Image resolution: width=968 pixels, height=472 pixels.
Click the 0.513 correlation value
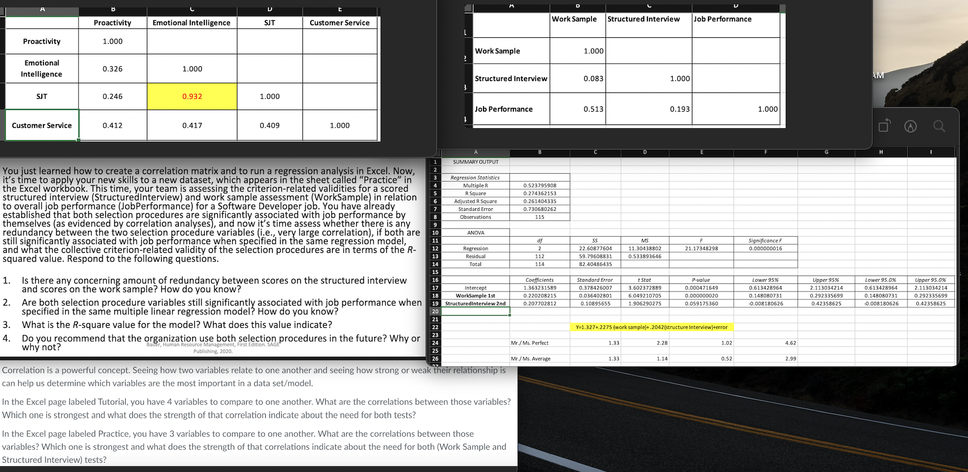(x=593, y=109)
